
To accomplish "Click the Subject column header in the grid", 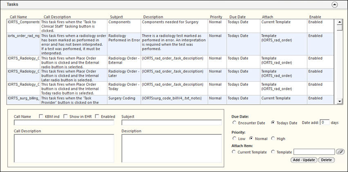I will coord(116,17).
